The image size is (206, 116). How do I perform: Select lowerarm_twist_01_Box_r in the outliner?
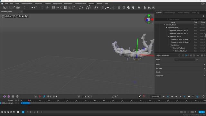pos(180,42)
